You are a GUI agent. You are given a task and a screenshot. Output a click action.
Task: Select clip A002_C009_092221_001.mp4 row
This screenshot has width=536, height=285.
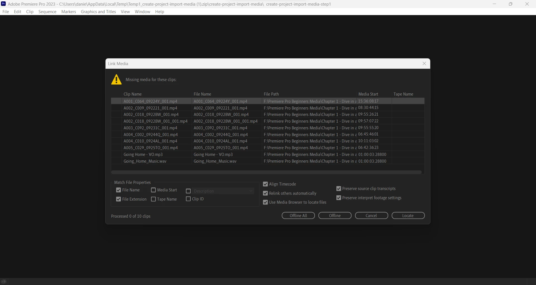pyautogui.click(x=268, y=108)
